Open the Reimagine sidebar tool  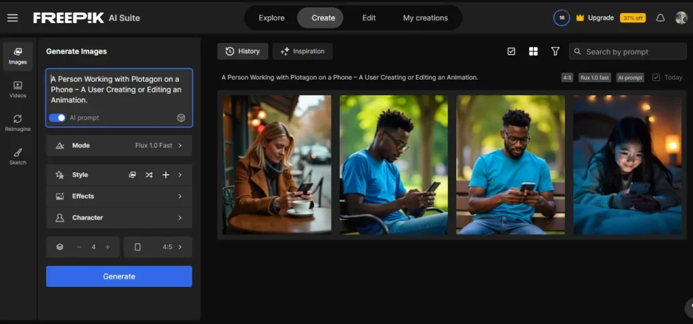point(18,123)
